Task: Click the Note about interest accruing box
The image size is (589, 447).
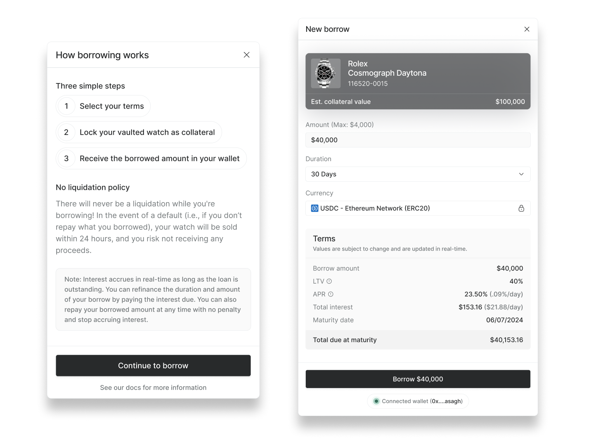Action: tap(153, 300)
